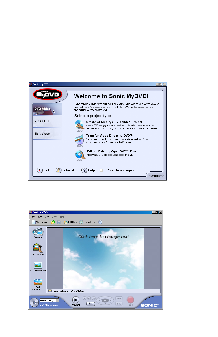Select the Edit Video category
Screen dimensions: 218x337
click(47, 134)
